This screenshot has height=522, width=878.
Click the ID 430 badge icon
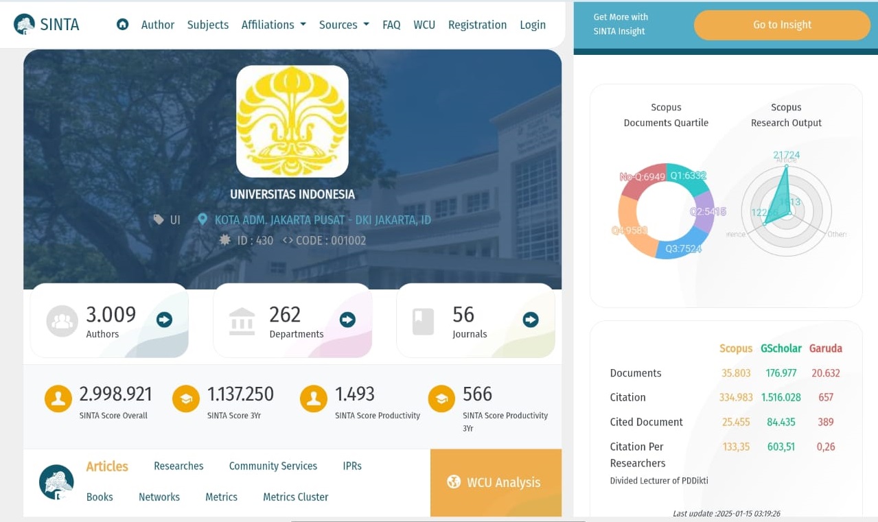click(224, 240)
